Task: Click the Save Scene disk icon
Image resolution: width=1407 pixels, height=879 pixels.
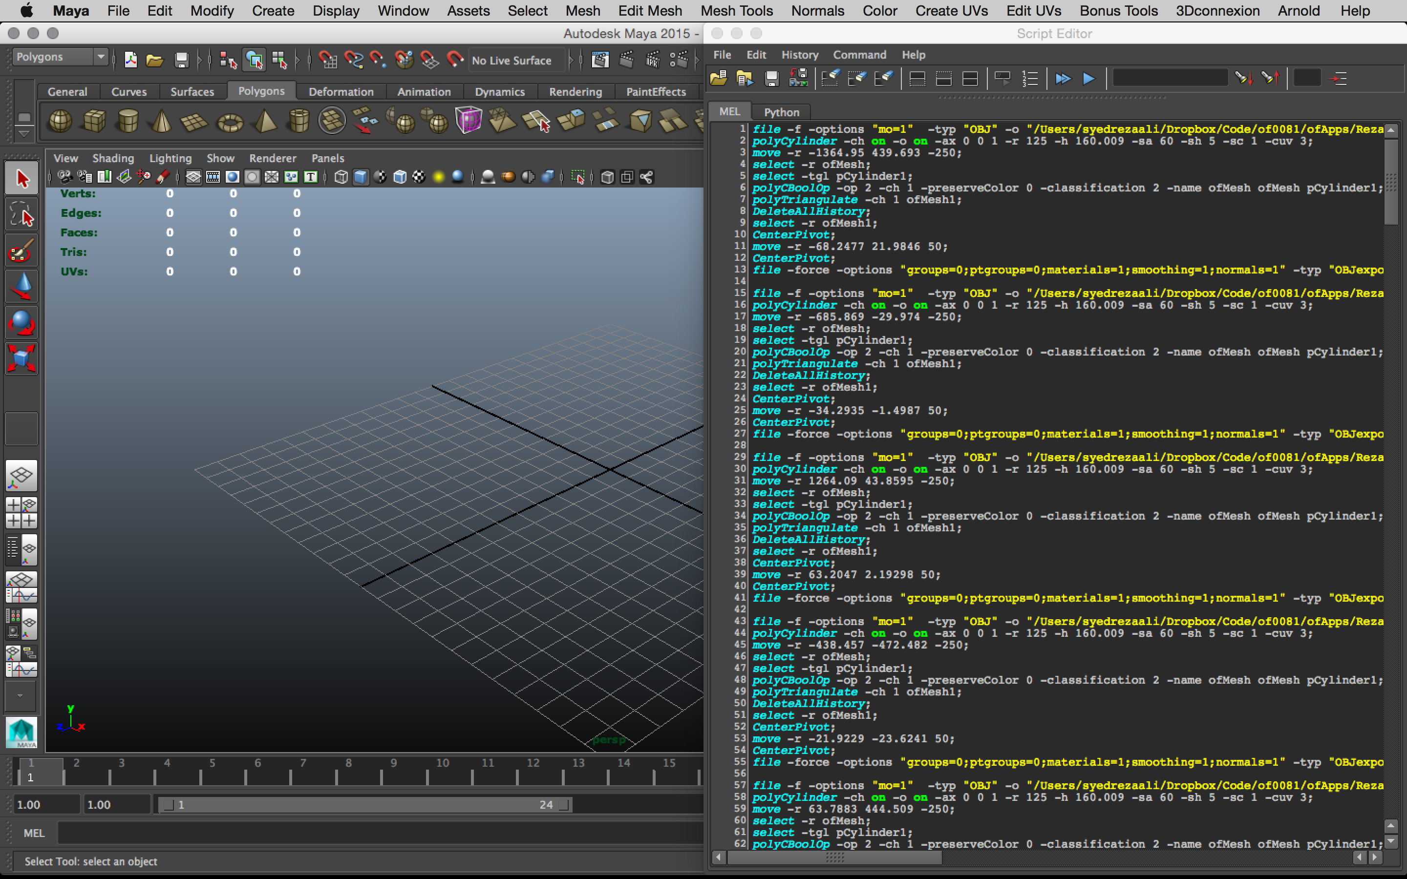Action: [181, 60]
